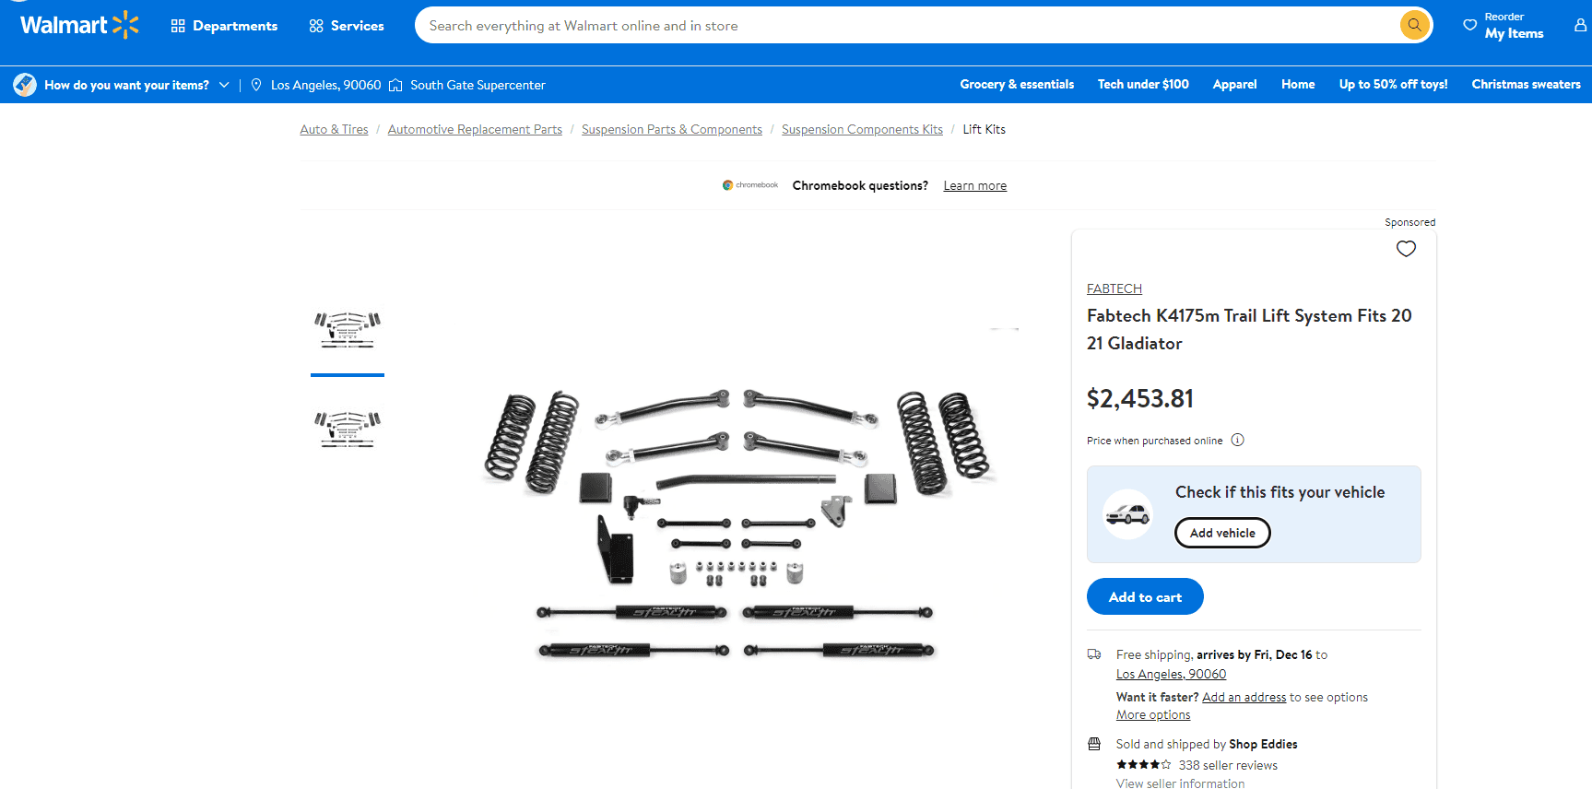Click the Add vehicle button
Viewport: 1592px width, 789px height.
(1222, 533)
